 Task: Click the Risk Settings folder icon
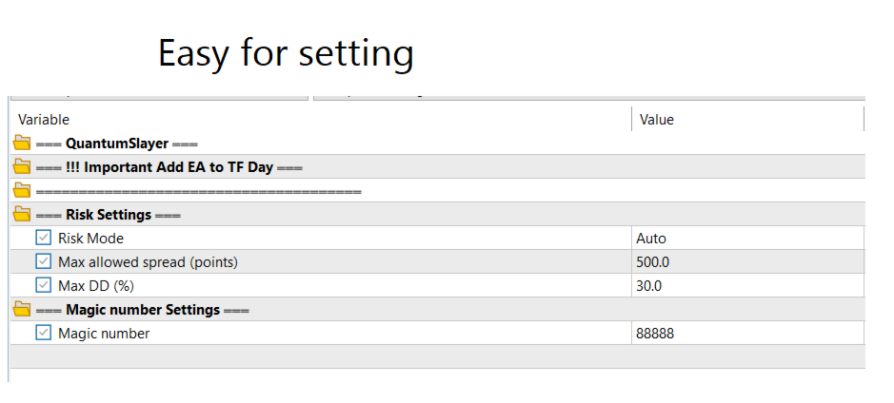click(22, 215)
